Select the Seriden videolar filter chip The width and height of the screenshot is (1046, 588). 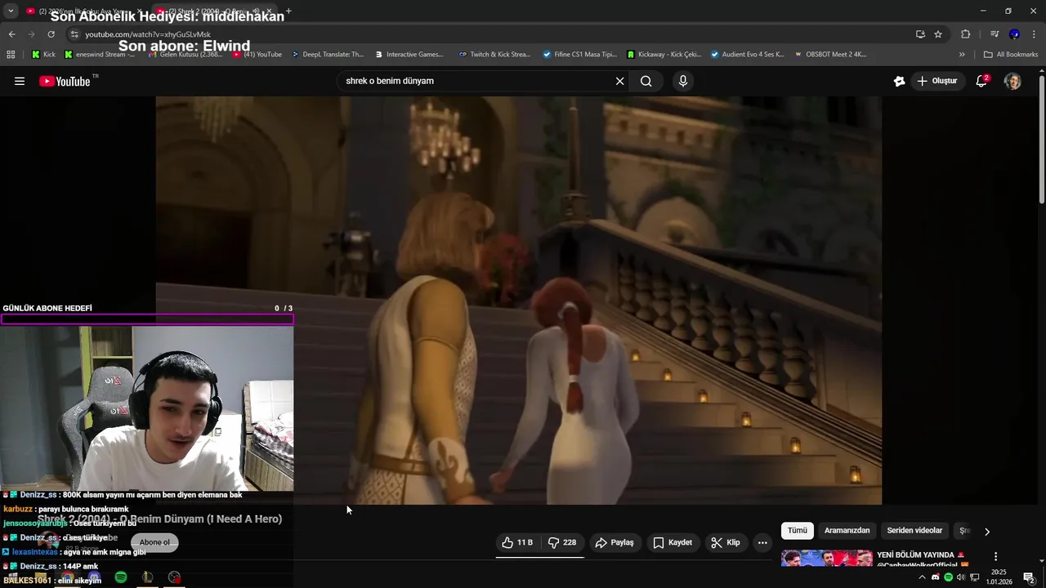(914, 531)
